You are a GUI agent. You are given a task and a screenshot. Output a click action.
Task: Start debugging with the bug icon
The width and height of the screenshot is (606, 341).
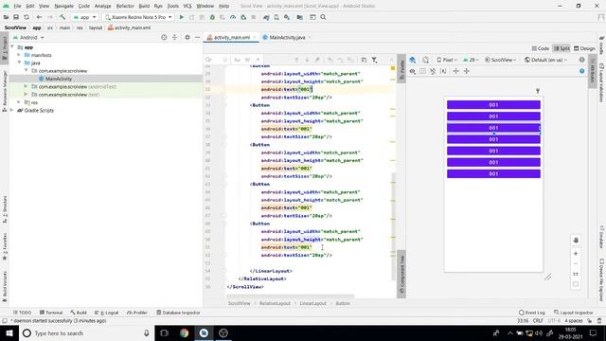[212, 17]
